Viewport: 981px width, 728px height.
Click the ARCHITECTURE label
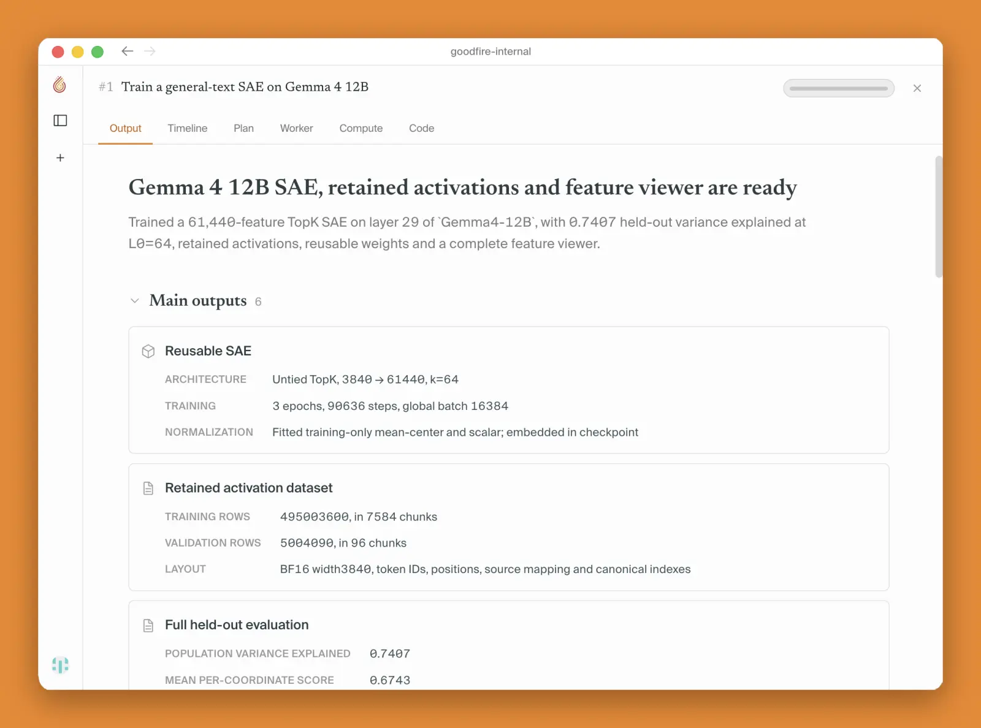tap(205, 379)
